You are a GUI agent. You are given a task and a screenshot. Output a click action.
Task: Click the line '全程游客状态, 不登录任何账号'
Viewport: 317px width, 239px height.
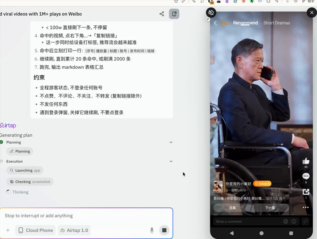click(x=71, y=88)
